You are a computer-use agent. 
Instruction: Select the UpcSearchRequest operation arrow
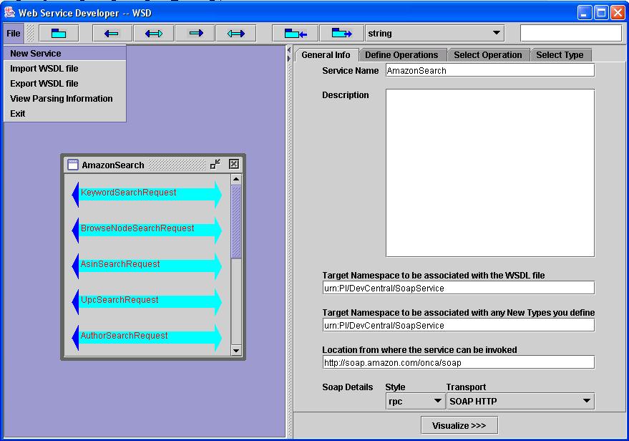[147, 301]
